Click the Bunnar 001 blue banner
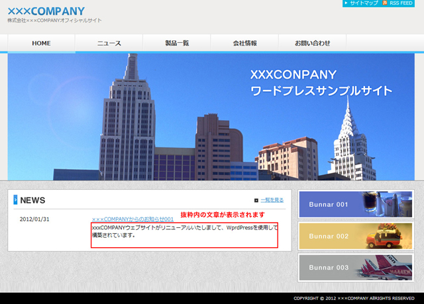This screenshot has height=304, width=424. point(356,205)
